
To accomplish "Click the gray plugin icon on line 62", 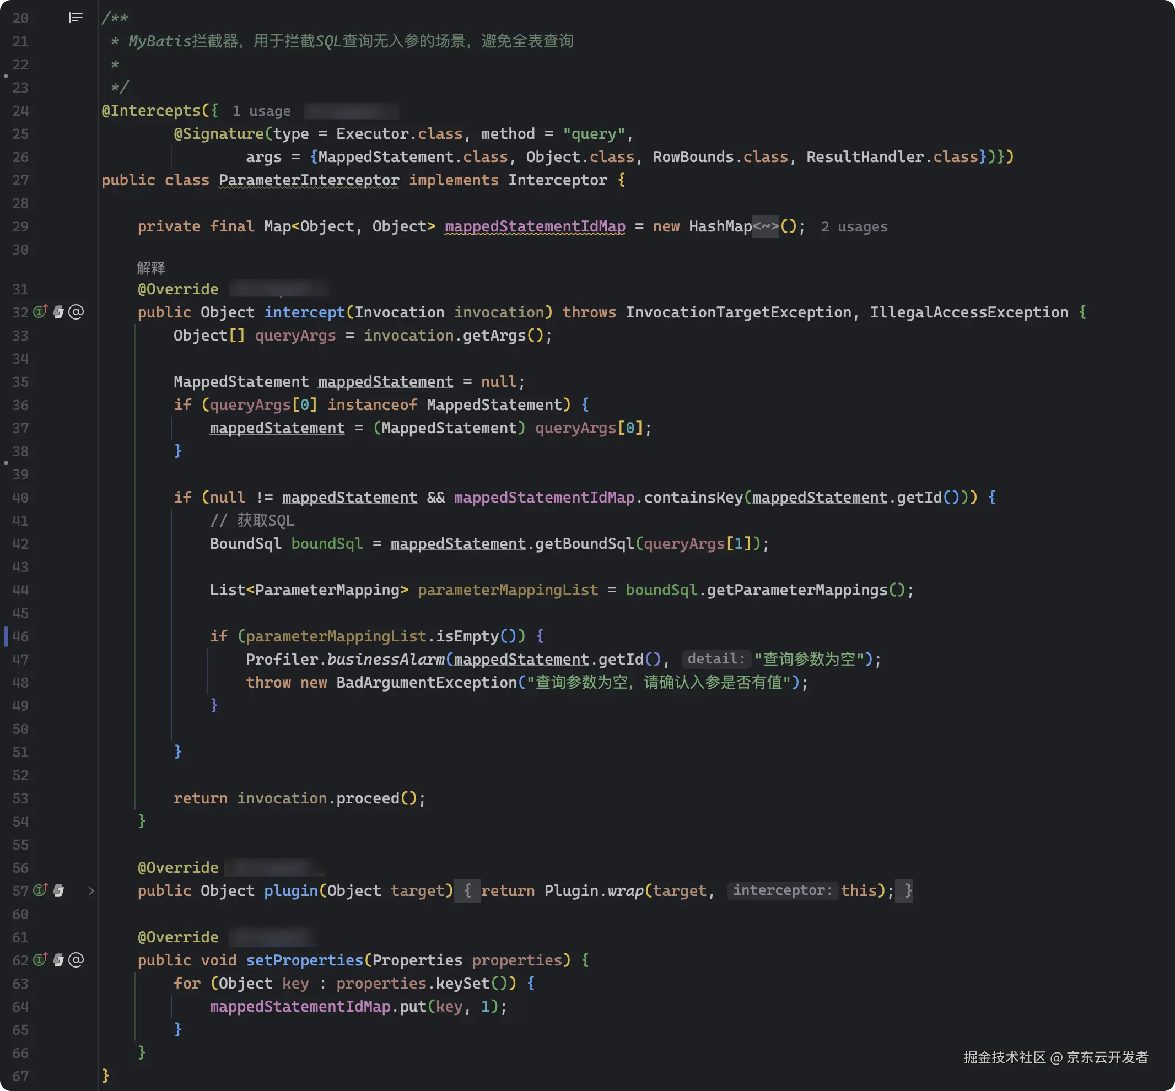I will (x=58, y=960).
